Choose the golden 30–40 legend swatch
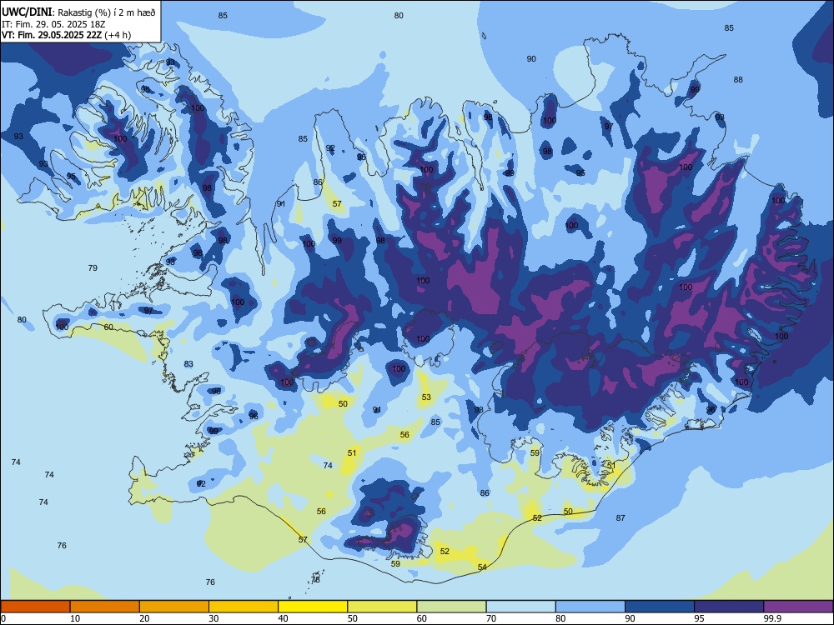The width and height of the screenshot is (834, 625). 244,607
